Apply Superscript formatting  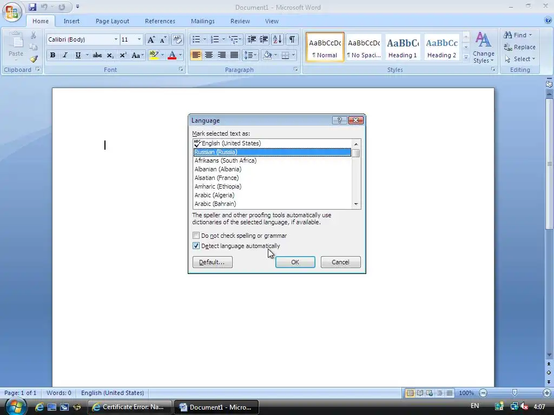pyautogui.click(x=123, y=55)
